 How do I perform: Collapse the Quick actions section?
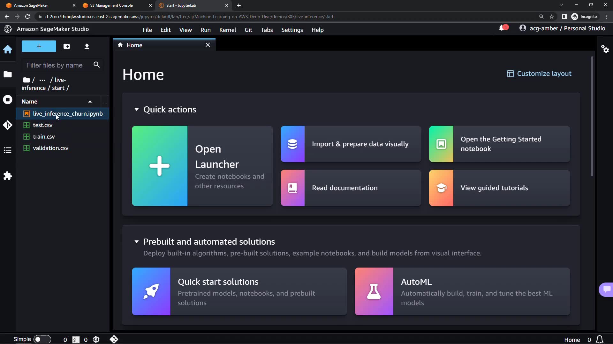(x=137, y=110)
